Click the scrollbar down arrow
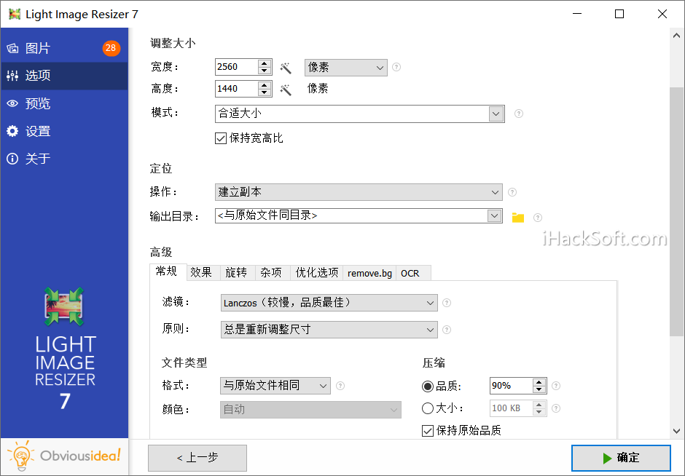 click(x=676, y=431)
